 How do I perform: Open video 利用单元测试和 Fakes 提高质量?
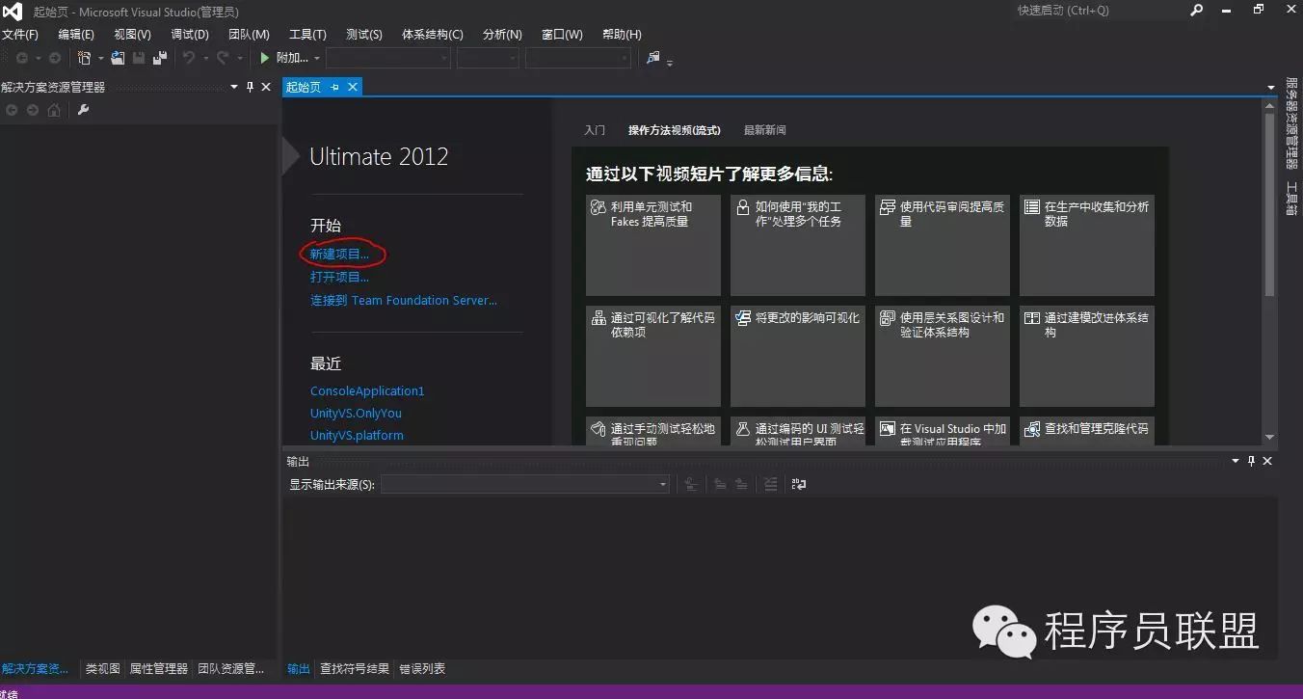point(653,245)
